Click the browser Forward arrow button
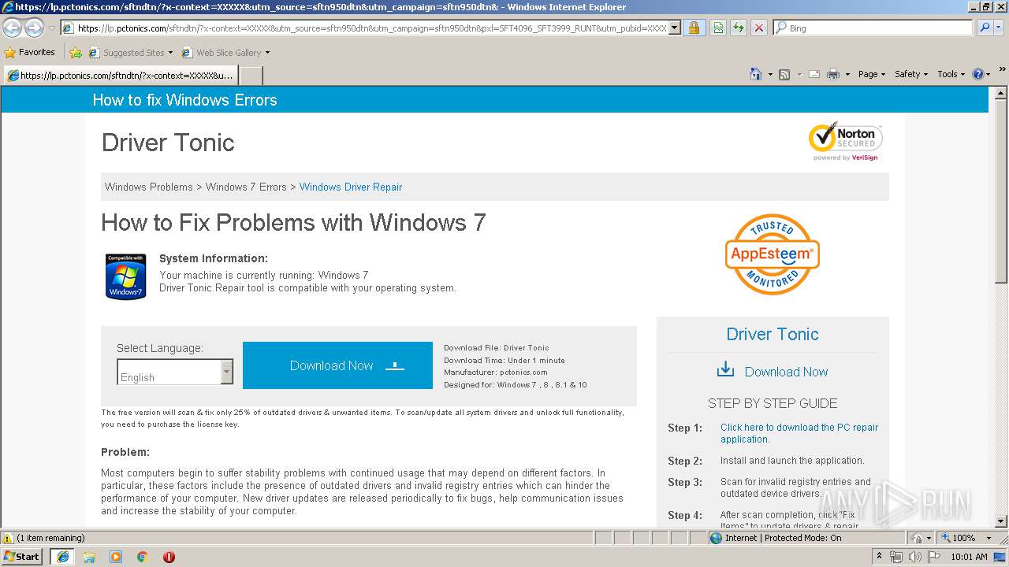 pos(34,28)
